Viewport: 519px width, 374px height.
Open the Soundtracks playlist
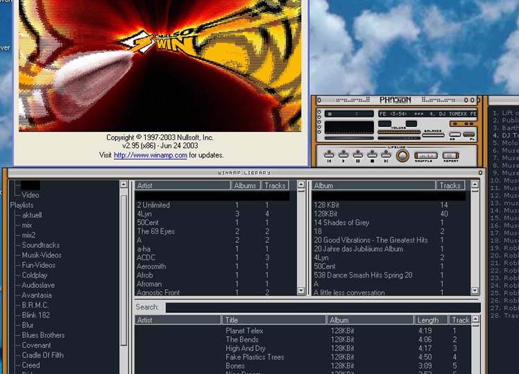coord(41,245)
